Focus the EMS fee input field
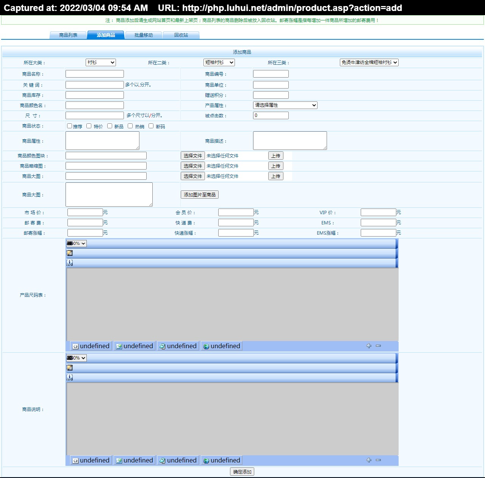 pos(379,223)
